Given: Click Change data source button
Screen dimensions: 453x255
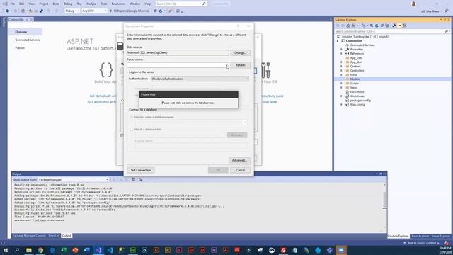Looking at the screenshot, I should tap(240, 53).
